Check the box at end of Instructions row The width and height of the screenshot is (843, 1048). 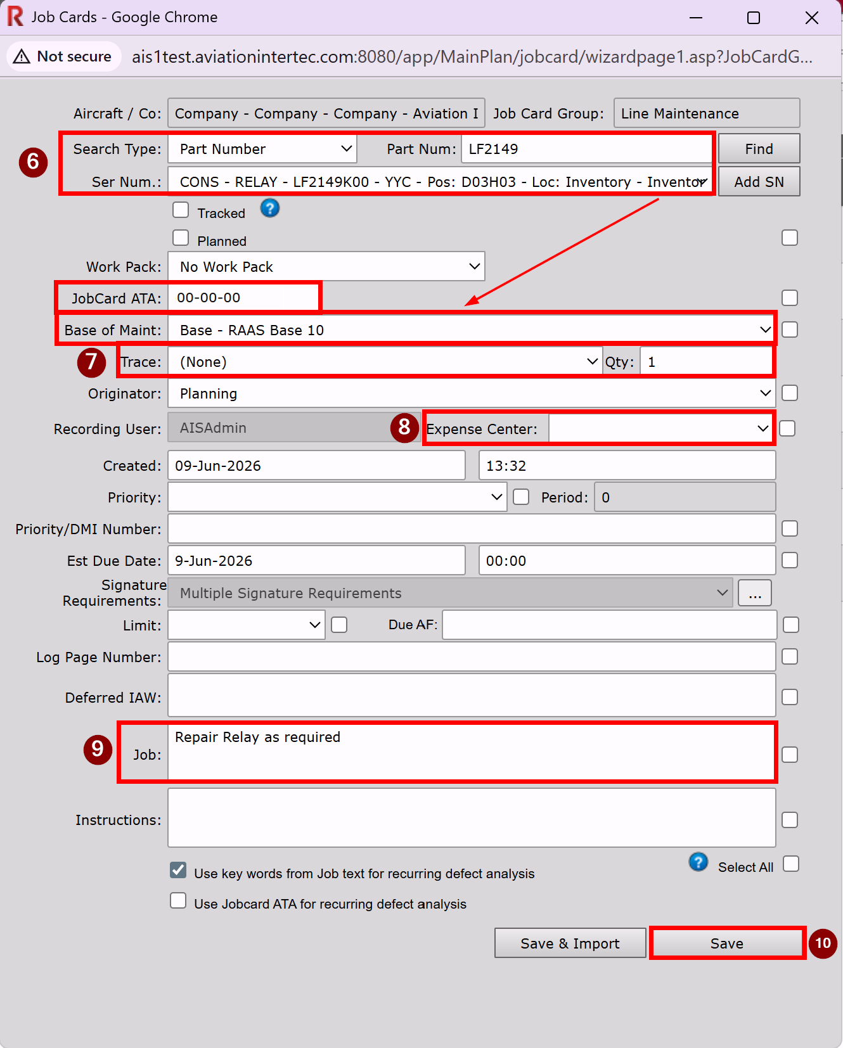tap(790, 820)
